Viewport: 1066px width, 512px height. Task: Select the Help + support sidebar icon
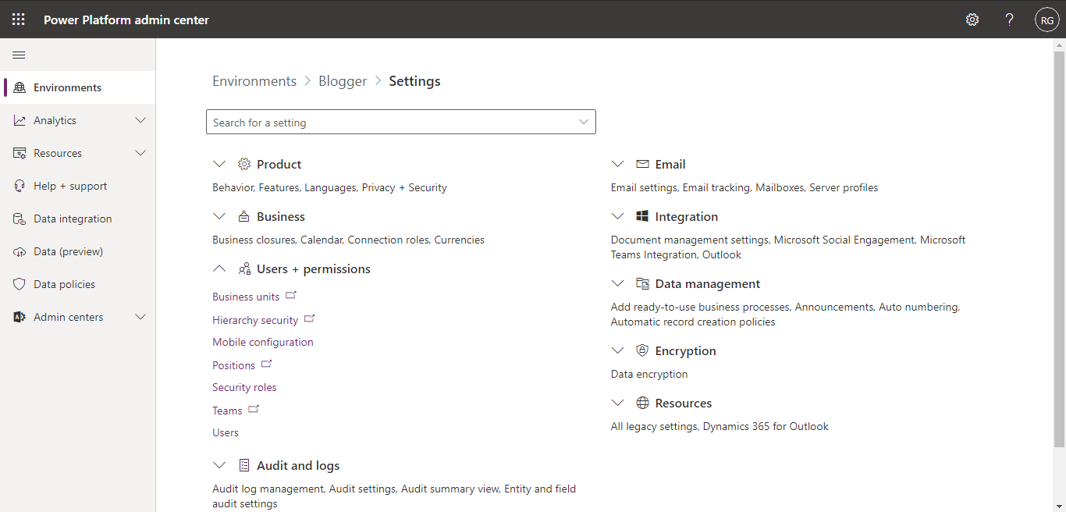[19, 185]
